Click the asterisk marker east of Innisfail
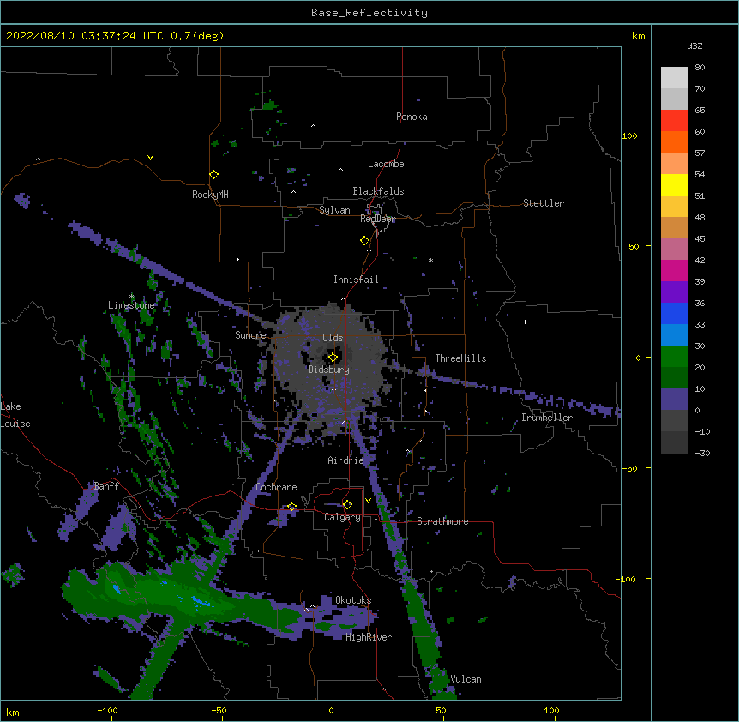This screenshot has width=739, height=722. (x=430, y=260)
